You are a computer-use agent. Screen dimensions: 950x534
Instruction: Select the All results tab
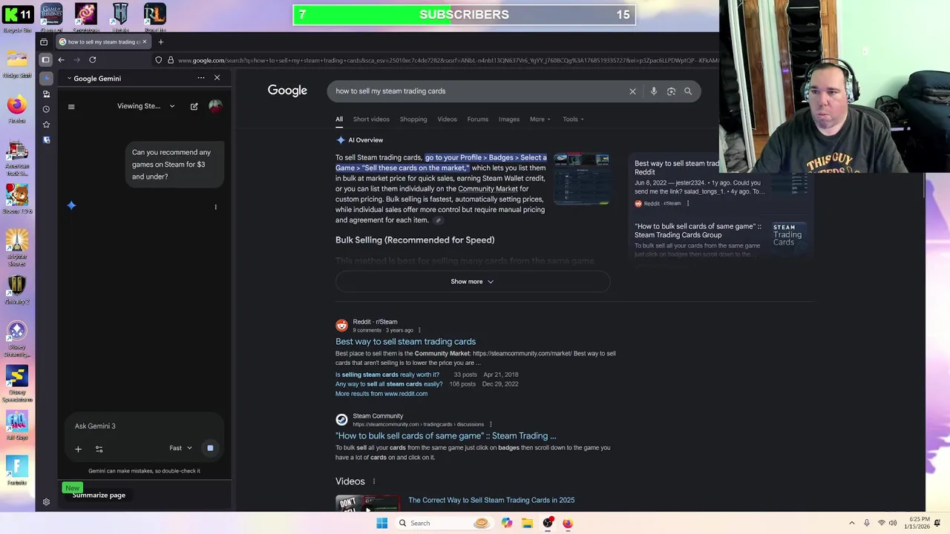click(339, 119)
